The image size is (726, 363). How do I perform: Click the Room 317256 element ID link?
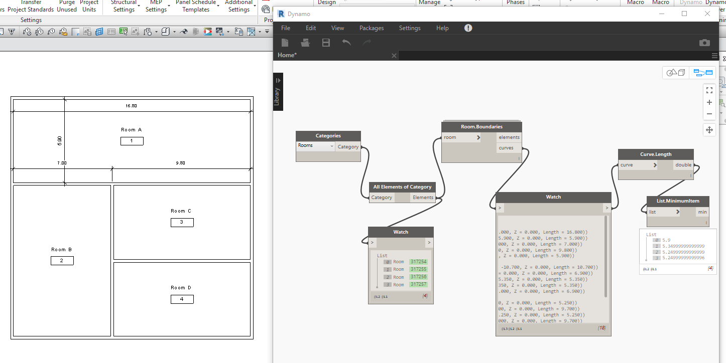click(418, 277)
